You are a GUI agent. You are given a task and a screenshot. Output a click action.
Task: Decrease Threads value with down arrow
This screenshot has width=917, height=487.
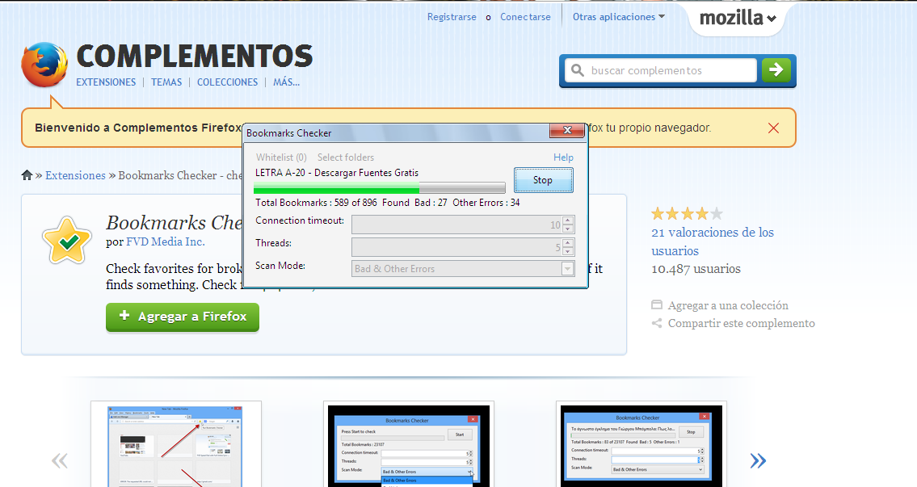coord(568,251)
